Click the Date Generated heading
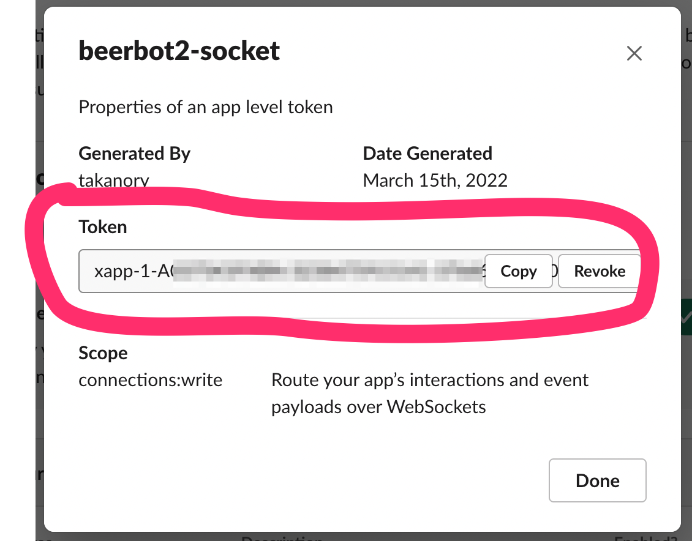692x541 pixels. pos(427,153)
